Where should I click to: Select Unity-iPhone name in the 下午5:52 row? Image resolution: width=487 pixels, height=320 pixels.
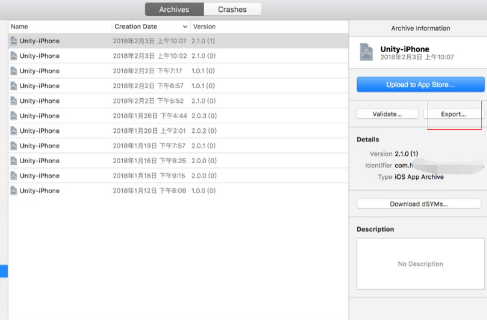(39, 101)
